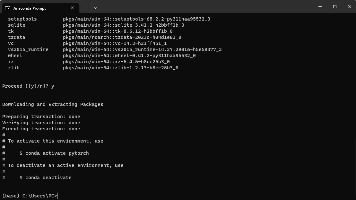Select the setuptools package entry
The image size is (356, 200).
click(22, 19)
